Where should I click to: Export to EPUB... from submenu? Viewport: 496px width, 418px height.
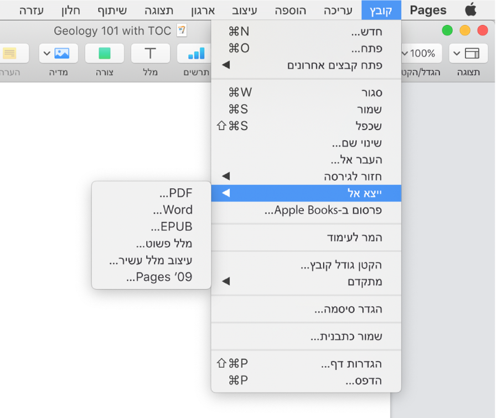click(x=151, y=226)
